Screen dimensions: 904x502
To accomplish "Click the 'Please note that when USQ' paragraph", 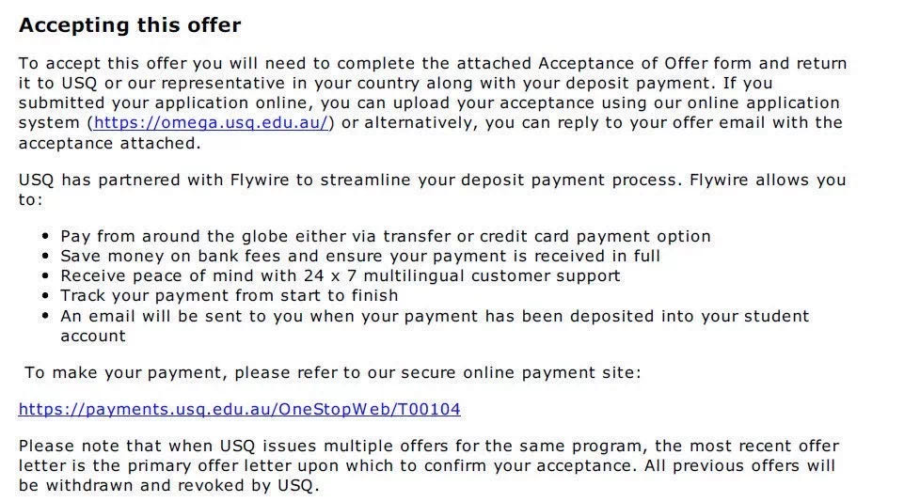I will (x=429, y=465).
